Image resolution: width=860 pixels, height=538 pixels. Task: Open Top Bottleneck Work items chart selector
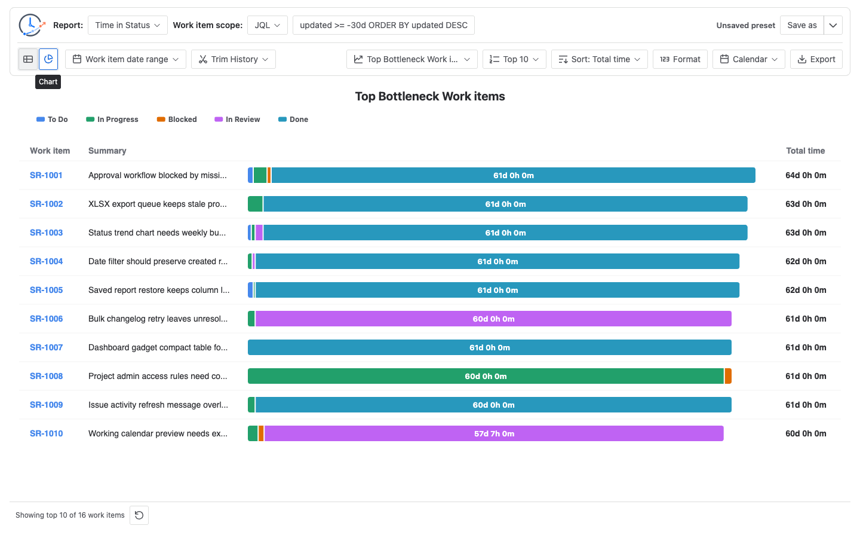click(412, 59)
